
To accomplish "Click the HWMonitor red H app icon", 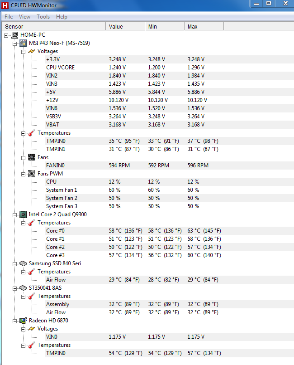I will pyautogui.click(x=5, y=5).
